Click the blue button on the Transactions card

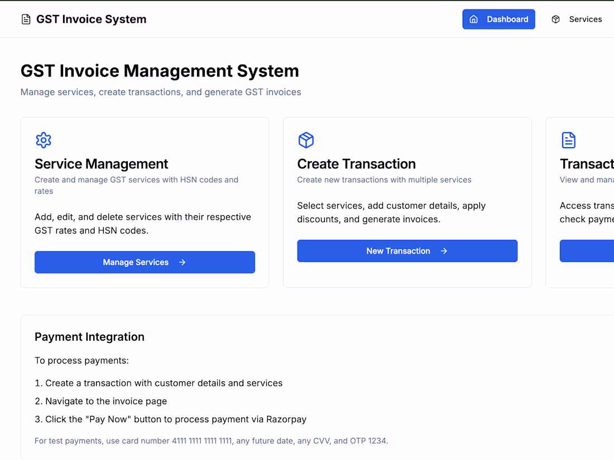(x=587, y=251)
